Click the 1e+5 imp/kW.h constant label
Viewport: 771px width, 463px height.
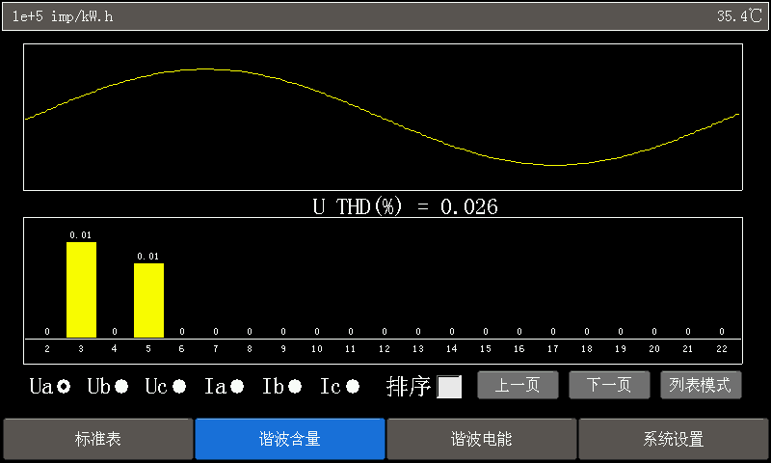63,16
